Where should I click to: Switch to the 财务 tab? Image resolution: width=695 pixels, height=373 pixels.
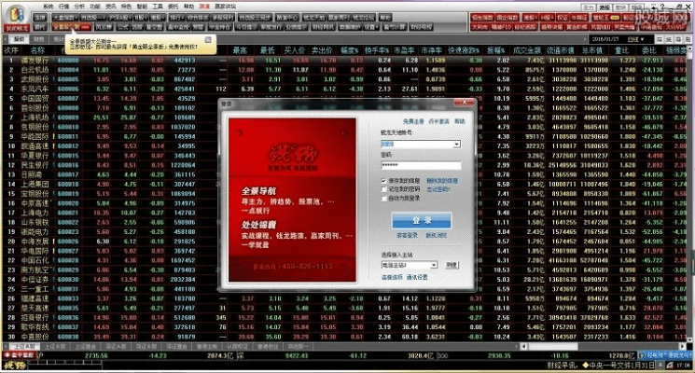39,39
